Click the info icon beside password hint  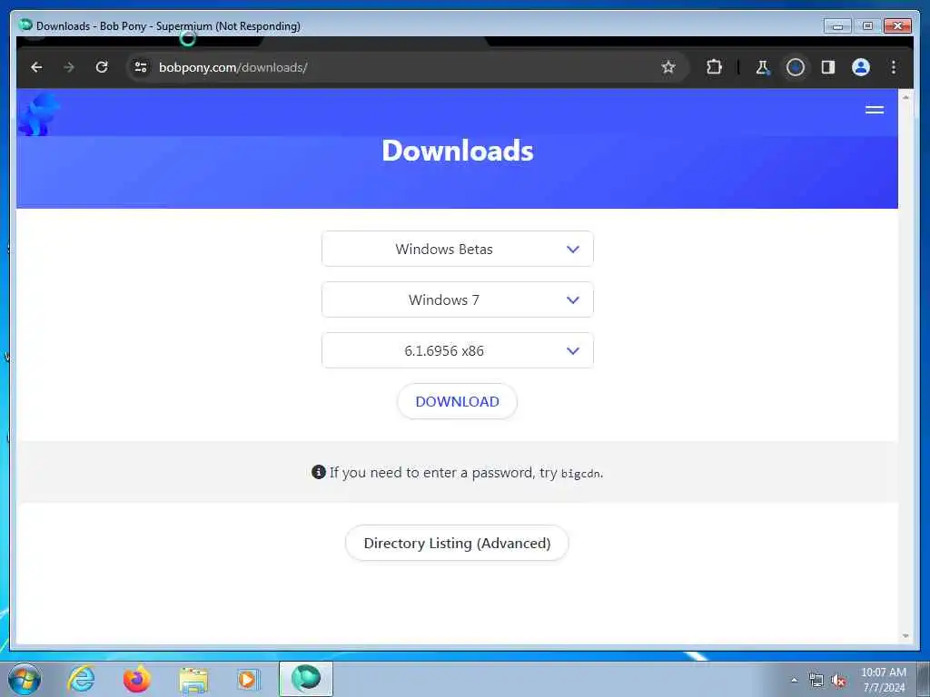tap(319, 472)
